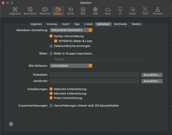Open the Allgemein preferences pane
The height and width of the screenshot is (135, 172).
coord(15,11)
